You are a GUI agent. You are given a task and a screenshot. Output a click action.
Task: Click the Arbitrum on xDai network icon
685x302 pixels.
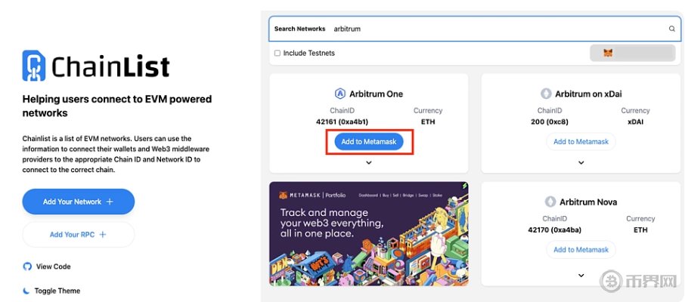[x=546, y=94]
